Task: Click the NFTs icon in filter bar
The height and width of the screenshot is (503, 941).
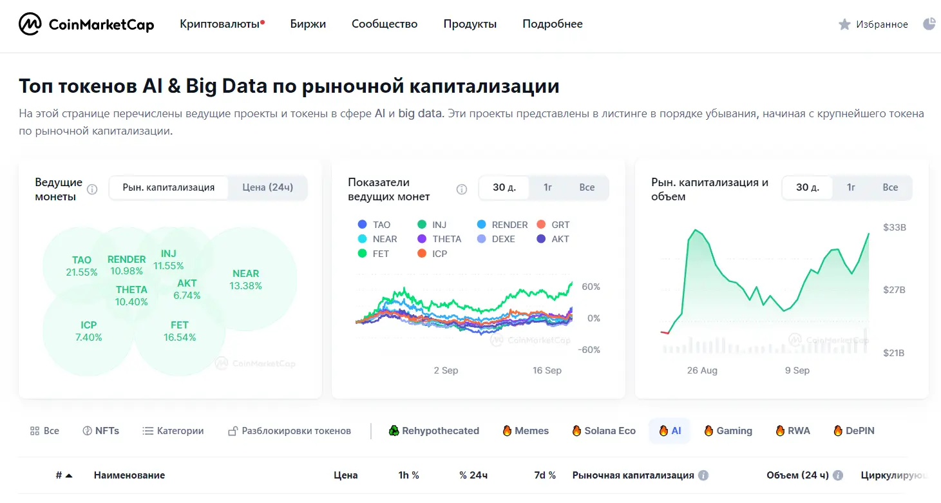Action: [x=88, y=431]
